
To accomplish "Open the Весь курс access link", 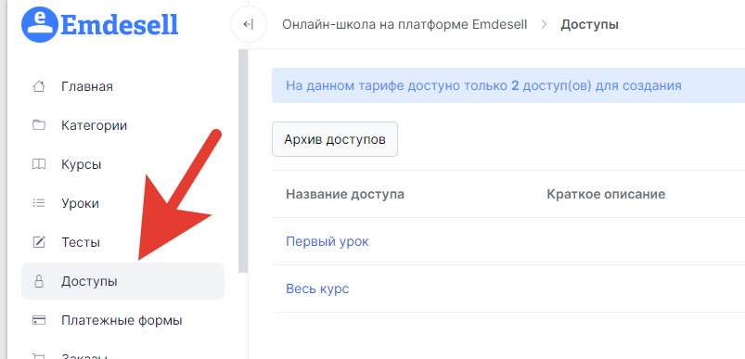I will pos(317,288).
